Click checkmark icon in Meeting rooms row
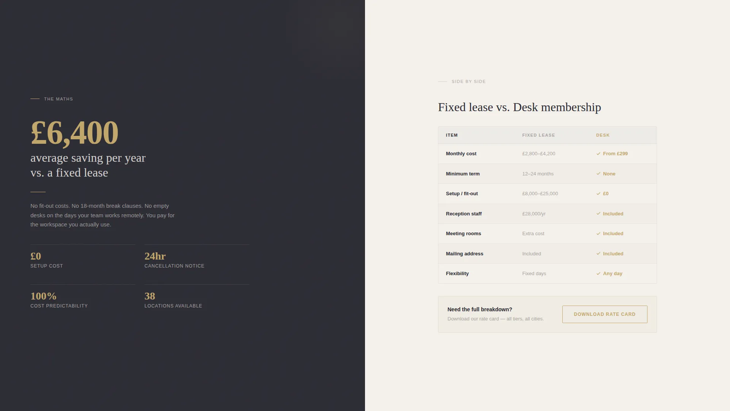730x411 pixels. coord(598,234)
